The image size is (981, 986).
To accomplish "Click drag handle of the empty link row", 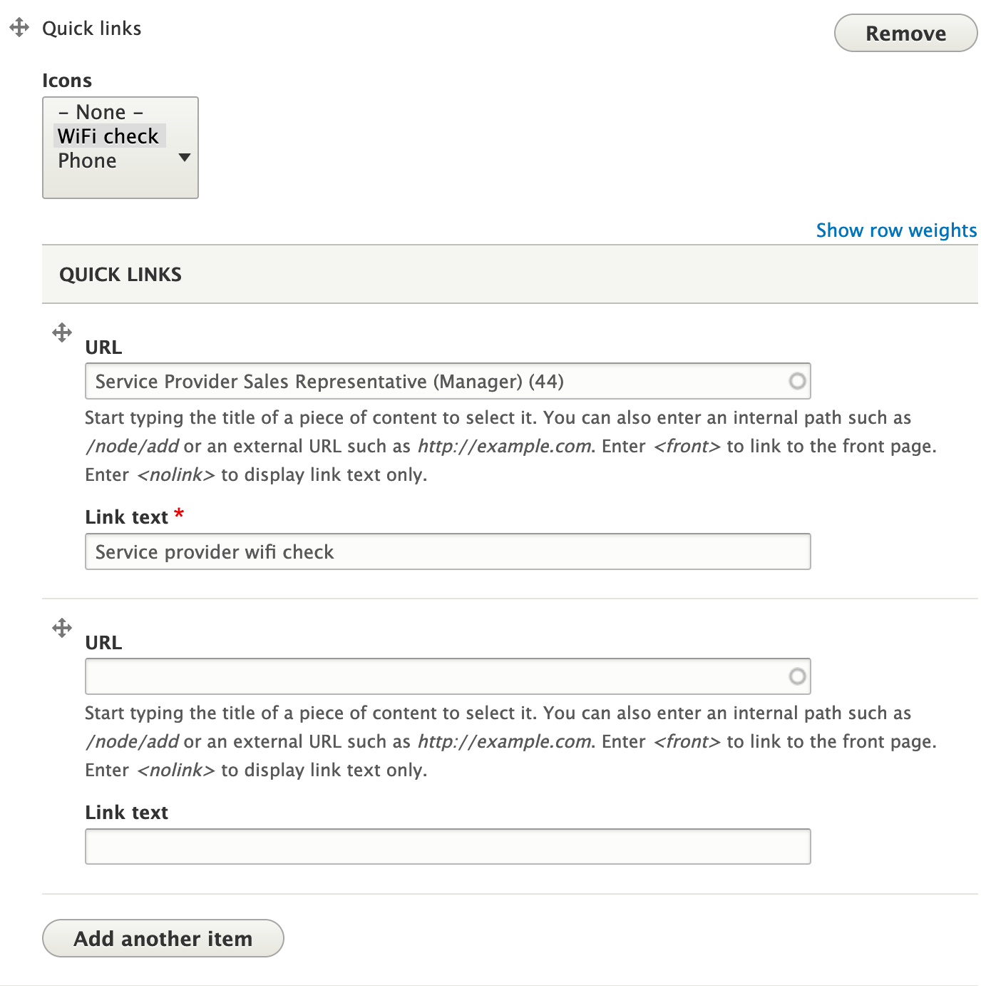I will 62,628.
